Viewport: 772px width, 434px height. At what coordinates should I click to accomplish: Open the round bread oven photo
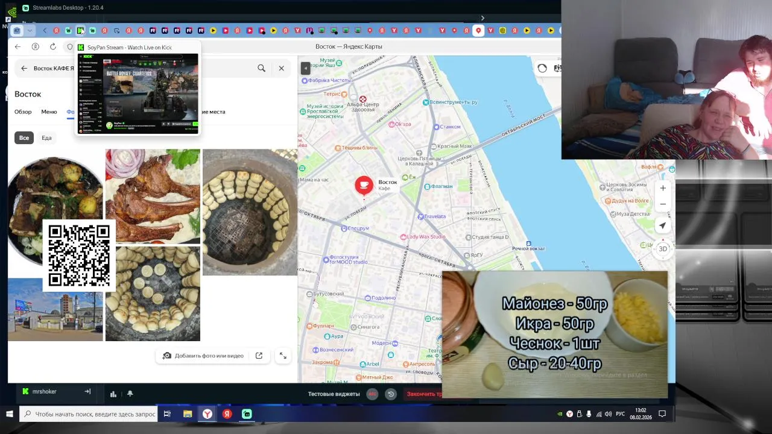(153, 294)
